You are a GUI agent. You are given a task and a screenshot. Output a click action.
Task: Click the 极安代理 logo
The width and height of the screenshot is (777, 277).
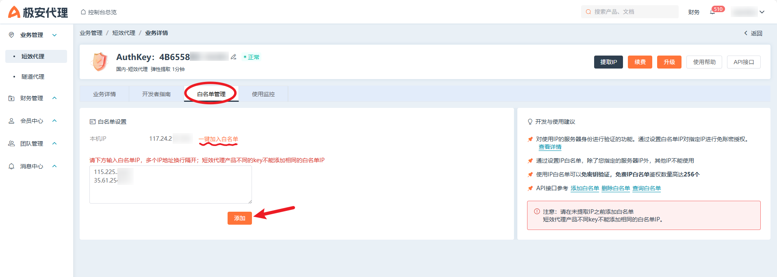pos(38,12)
